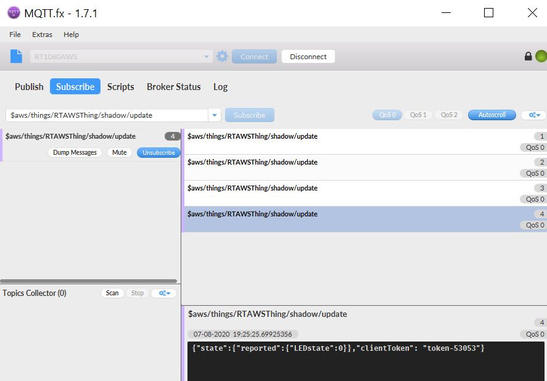Screen dimensions: 547x381
Task: Click the green connection status indicator
Action: coord(541,56)
